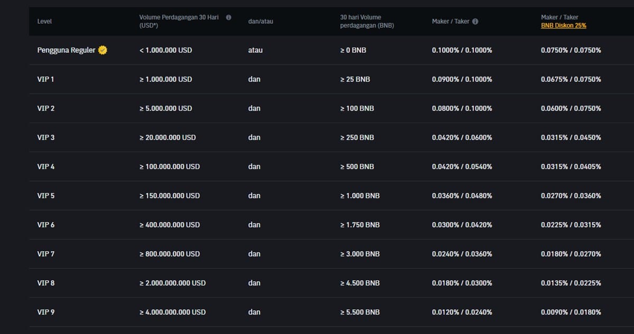Click the Level column header

[44, 22]
